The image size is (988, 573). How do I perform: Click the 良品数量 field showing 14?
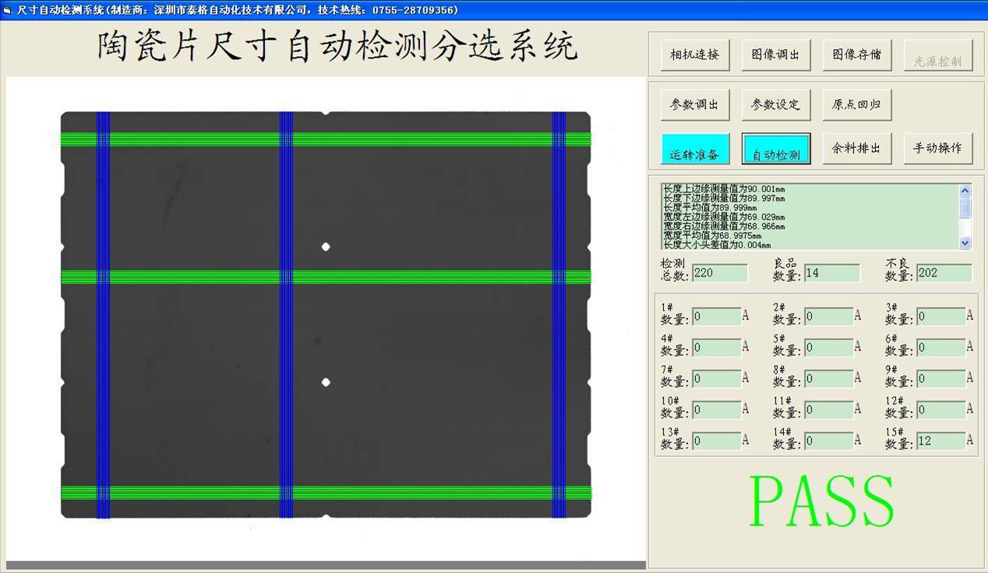831,273
